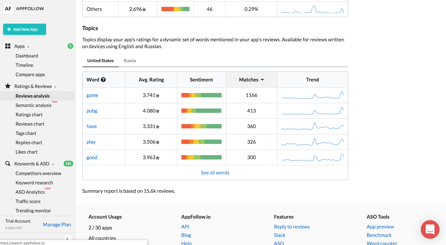Click the Add New App button
Viewport: 446px width, 245px height.
25,29
